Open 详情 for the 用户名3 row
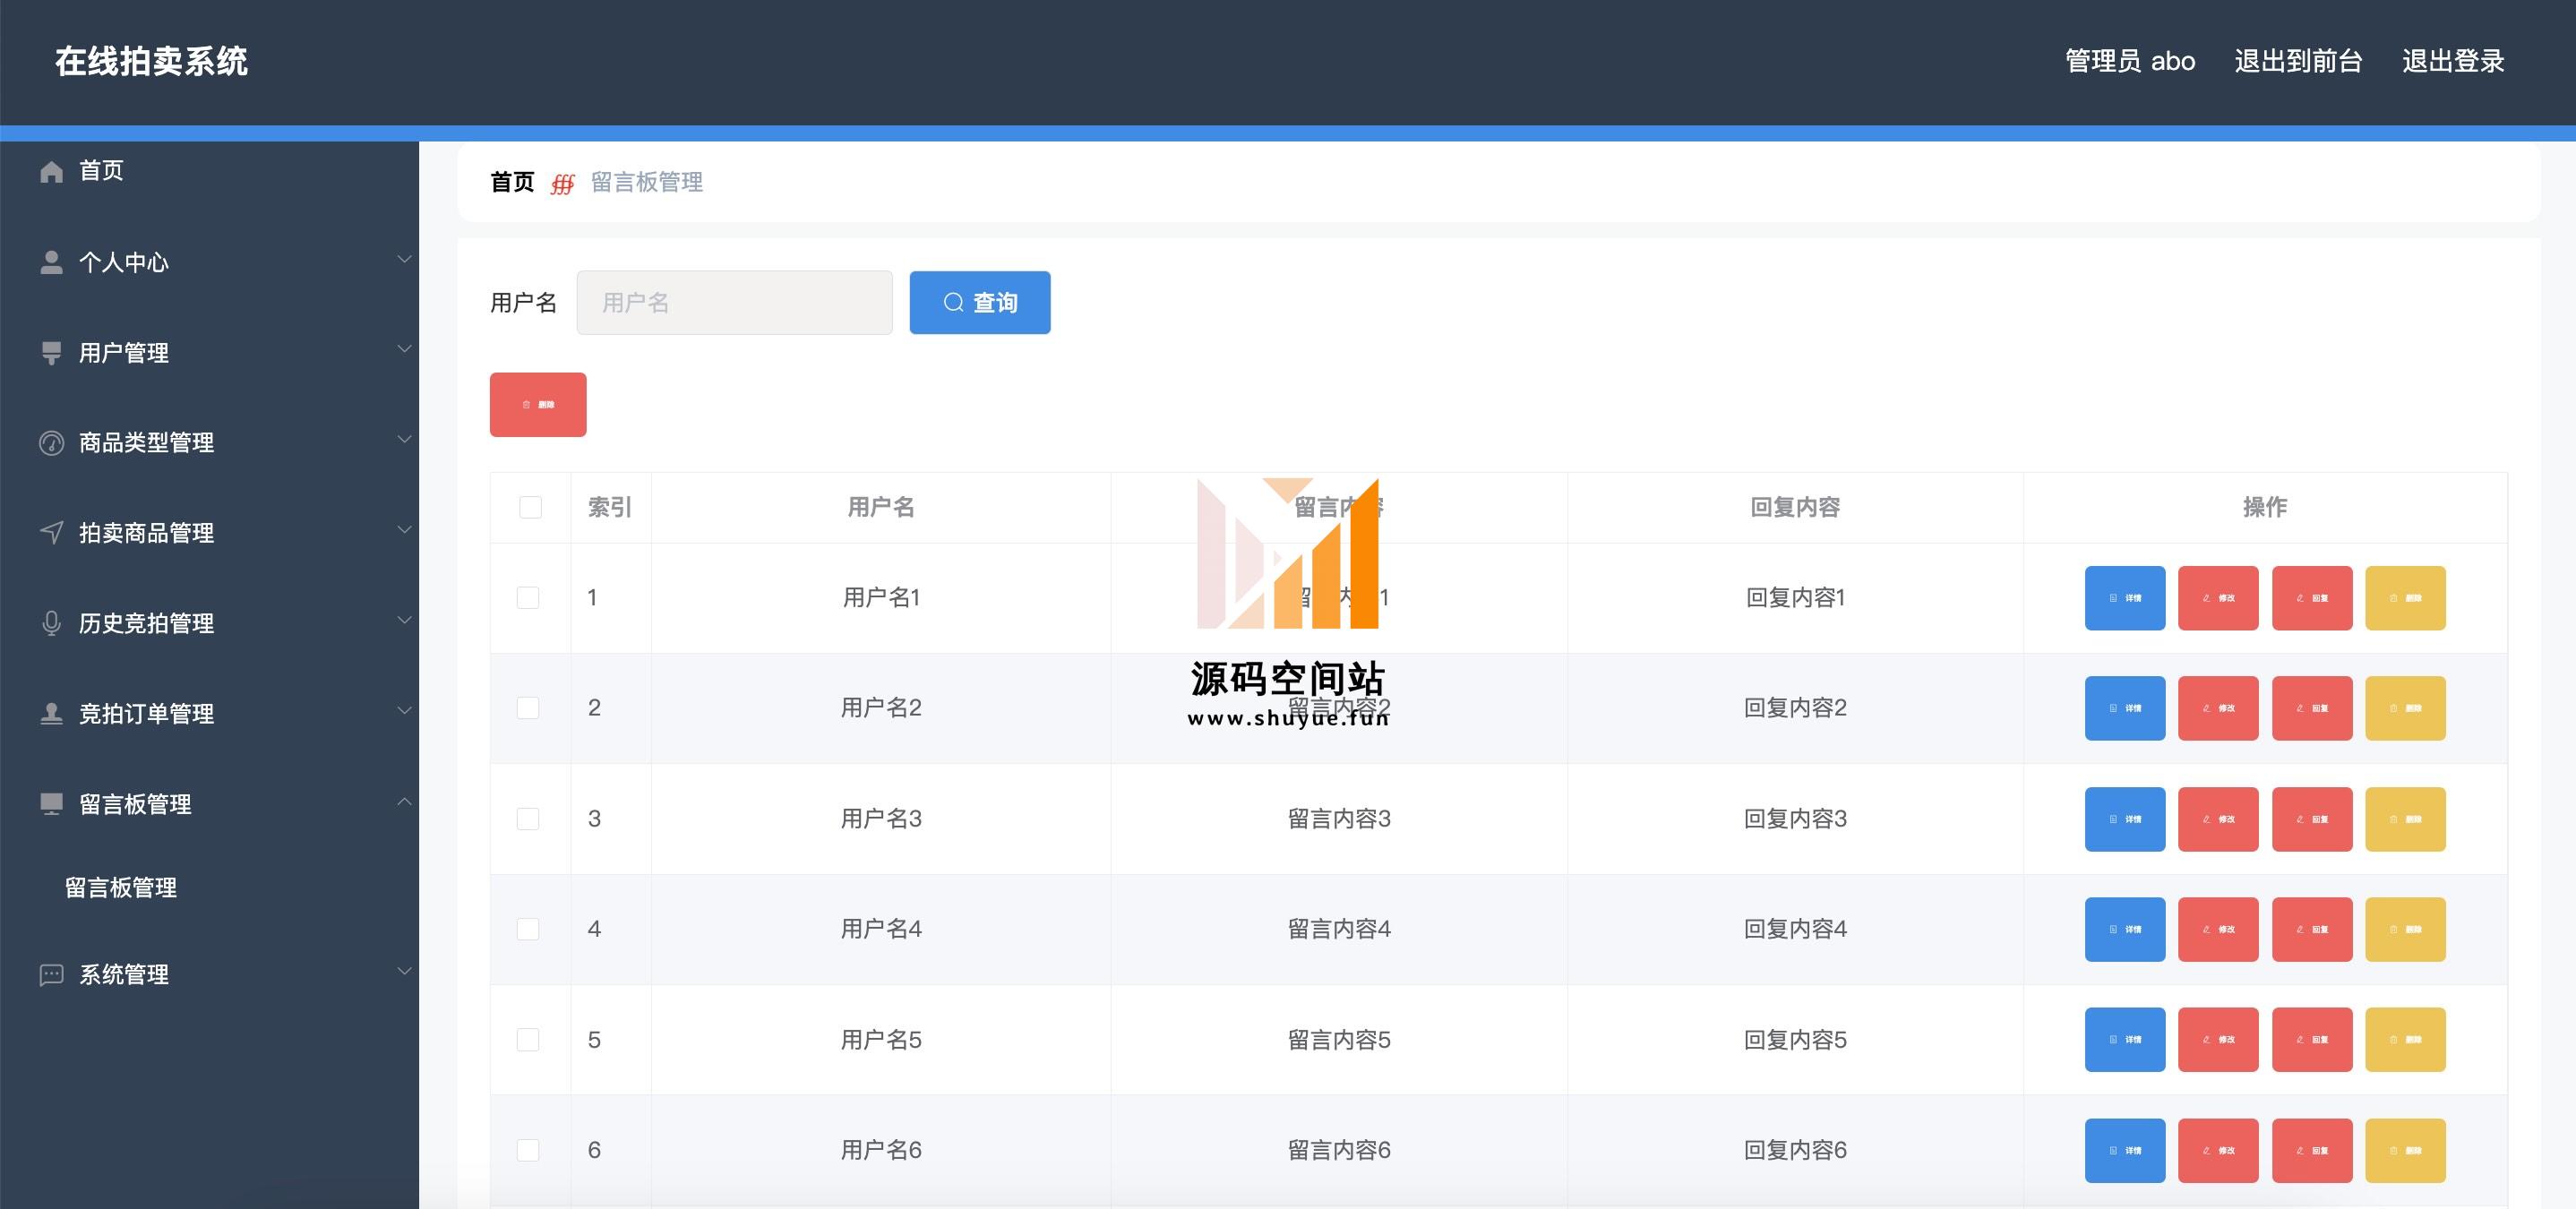Viewport: 2576px width, 1209px height. click(2125, 819)
